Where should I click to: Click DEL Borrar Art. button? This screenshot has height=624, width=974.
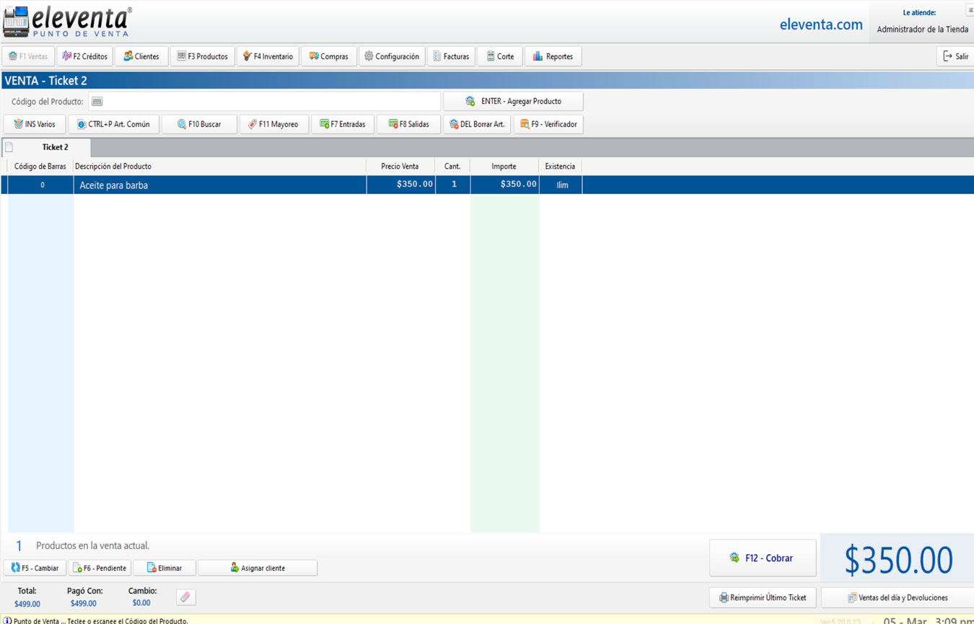click(476, 124)
